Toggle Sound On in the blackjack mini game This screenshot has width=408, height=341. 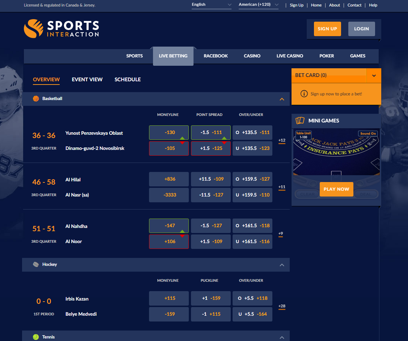click(x=369, y=133)
